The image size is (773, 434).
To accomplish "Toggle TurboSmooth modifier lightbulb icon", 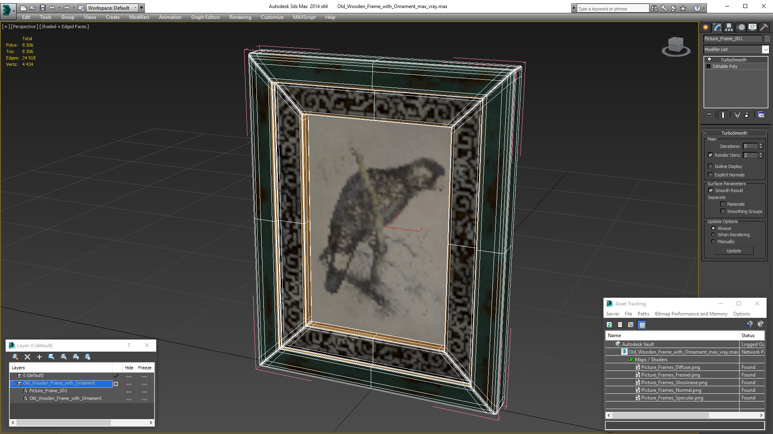I will tap(709, 59).
